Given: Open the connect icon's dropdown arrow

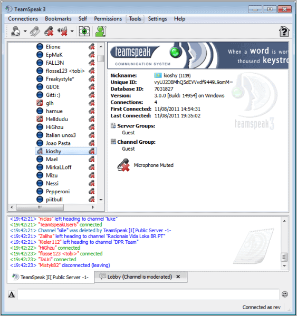Looking at the screenshot, I should pos(25,31).
